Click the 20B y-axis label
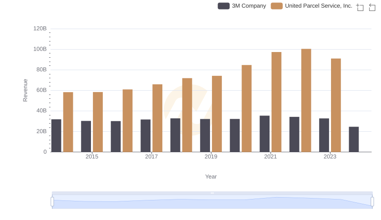 coord(41,131)
